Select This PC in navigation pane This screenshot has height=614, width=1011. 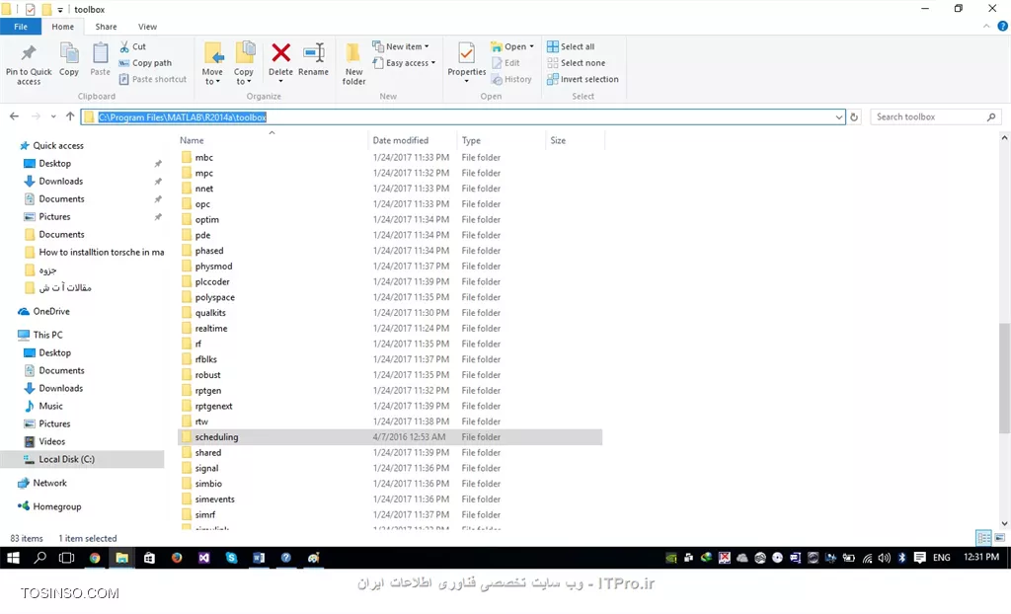(x=39, y=335)
